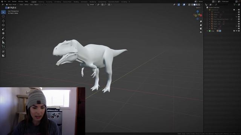241x135 pixels.
Task: Open the editor type dropdown in viewport header
Action: pos(3,5)
